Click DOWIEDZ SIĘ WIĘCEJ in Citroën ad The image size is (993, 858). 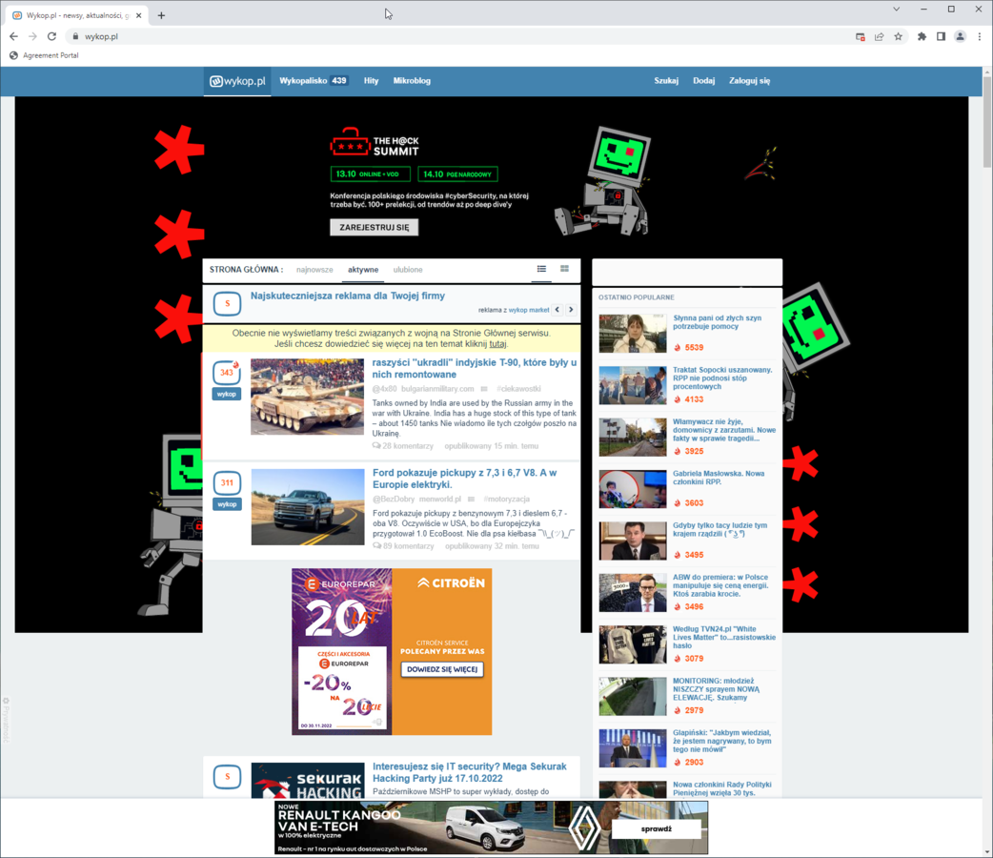pos(442,669)
